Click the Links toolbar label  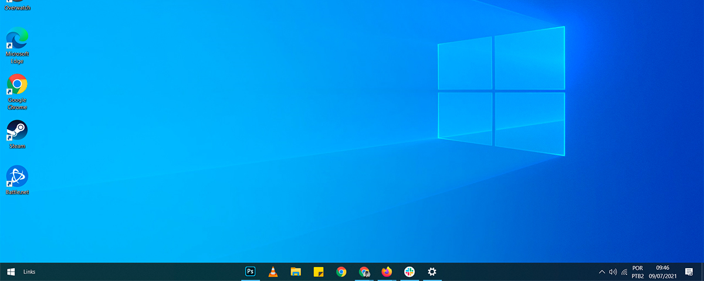(29, 272)
